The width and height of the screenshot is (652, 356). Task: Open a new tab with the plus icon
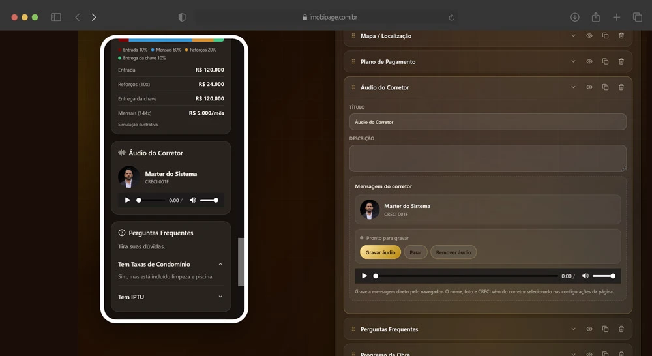click(616, 17)
